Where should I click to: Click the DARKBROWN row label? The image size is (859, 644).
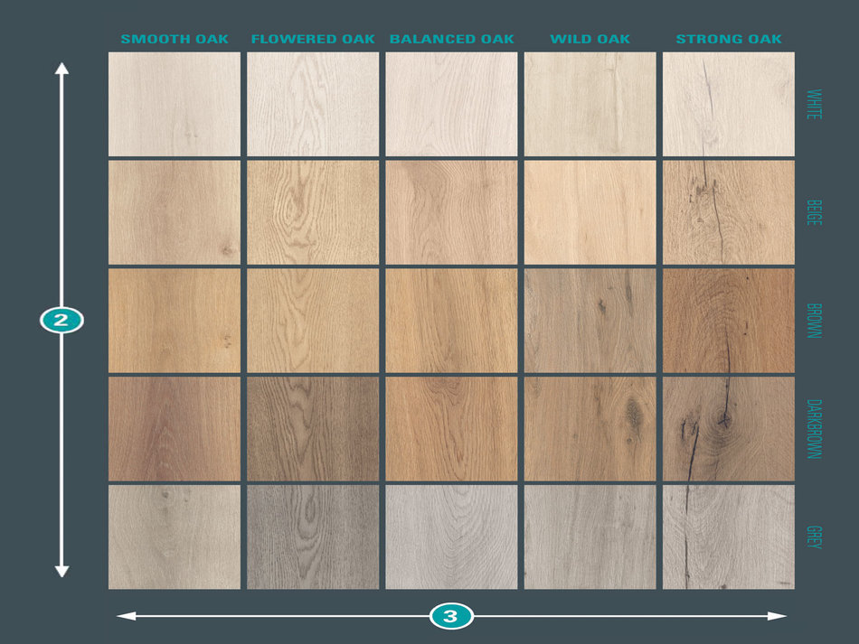pyautogui.click(x=814, y=429)
